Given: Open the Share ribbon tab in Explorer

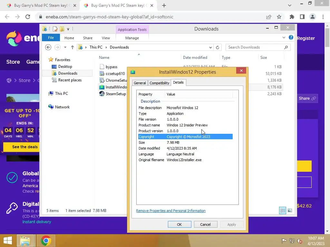Looking at the screenshot, I should coord(88,38).
